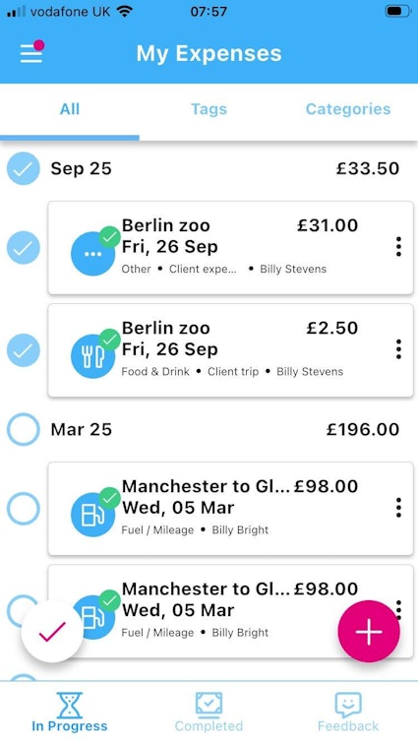The height and width of the screenshot is (744, 418).
Task: Open options for first Manchester expense
Action: click(x=398, y=508)
